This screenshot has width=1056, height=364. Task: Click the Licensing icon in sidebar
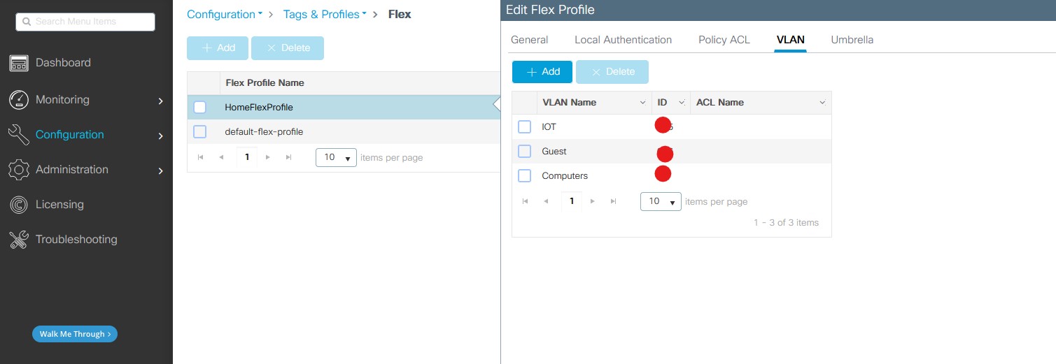tap(18, 205)
